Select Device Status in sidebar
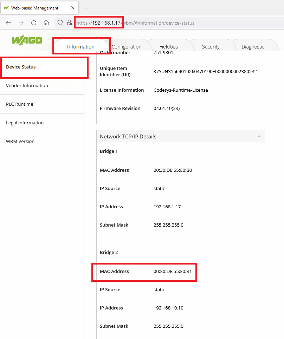Viewport: 284px width, 339px height. [21, 67]
